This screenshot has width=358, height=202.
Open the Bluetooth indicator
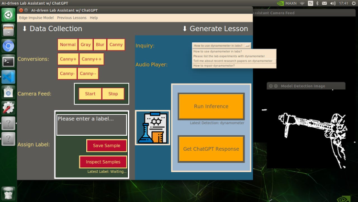point(317,3)
